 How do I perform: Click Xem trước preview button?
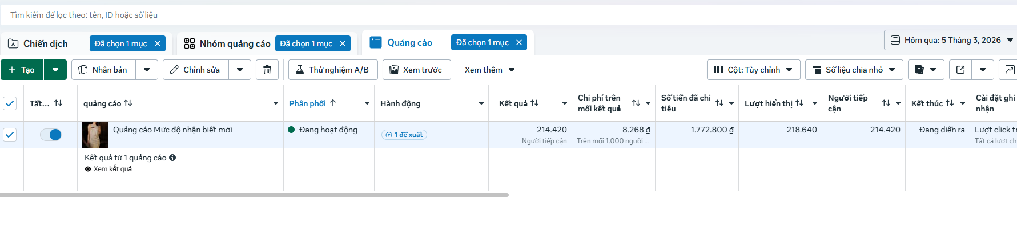[416, 70]
